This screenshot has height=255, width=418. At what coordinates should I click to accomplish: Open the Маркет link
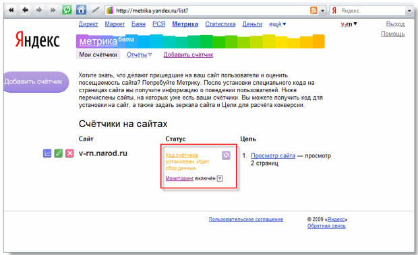(x=115, y=24)
